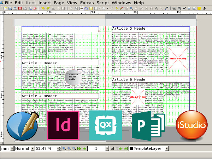This screenshot has height=159, width=212.
Task: Select the Insert Text Frame tool
Action: pyautogui.click(x=76, y=8)
